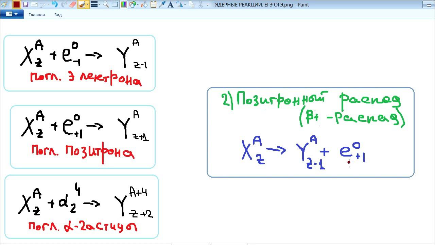Viewport: 435px width, 245px height.
Task: Select the Brush tool
Action: point(81,5)
